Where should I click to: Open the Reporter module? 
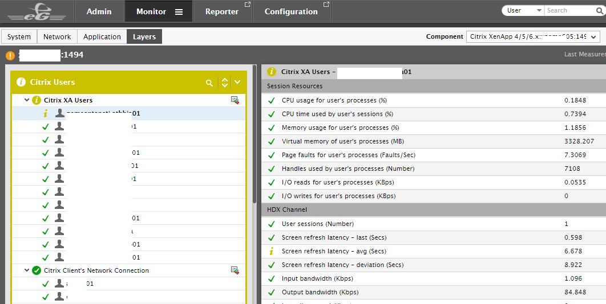point(222,11)
